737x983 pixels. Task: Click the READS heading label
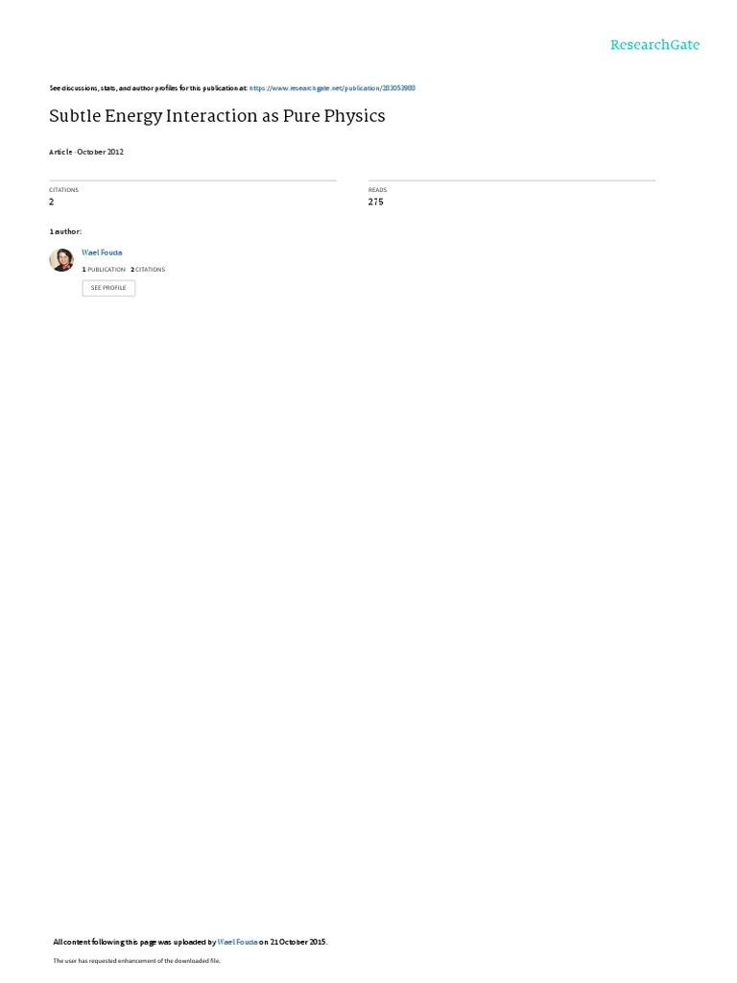pyautogui.click(x=377, y=190)
